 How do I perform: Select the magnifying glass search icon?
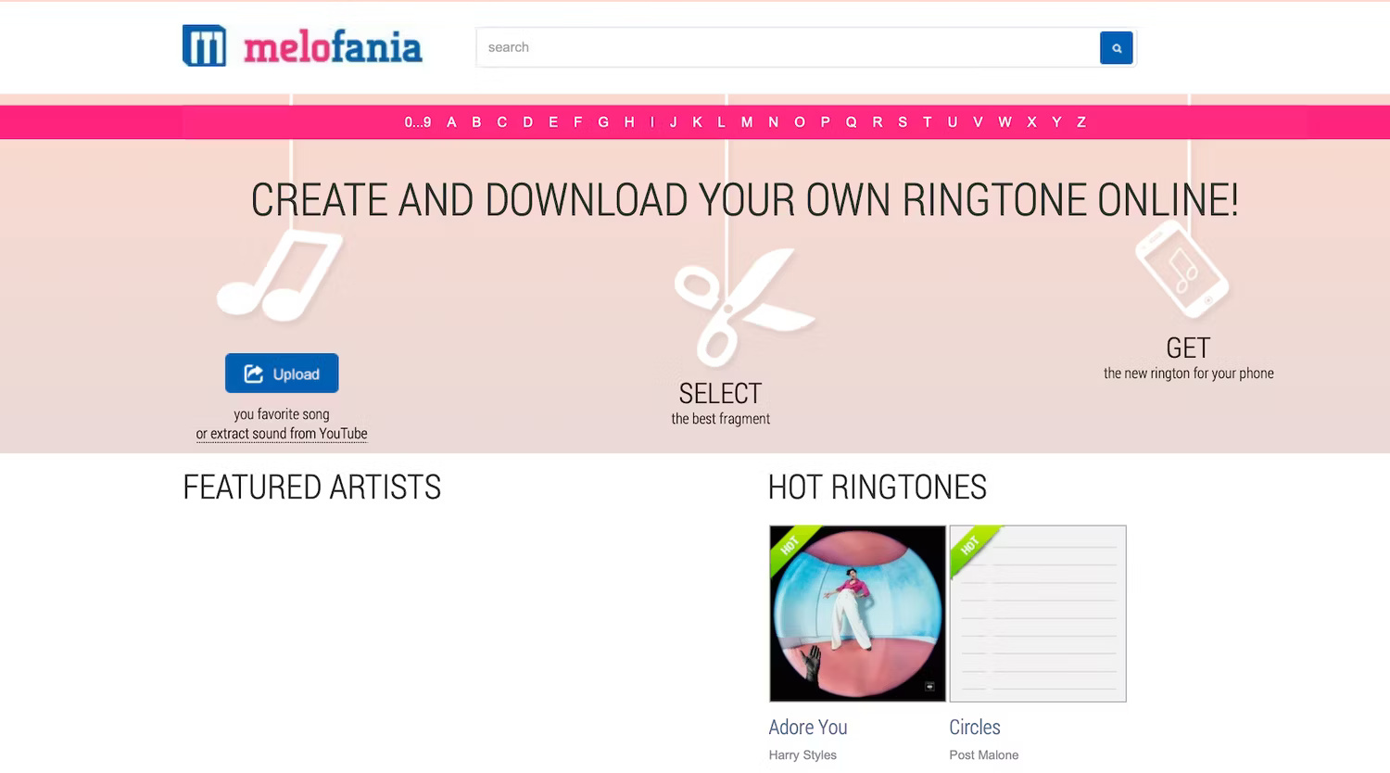click(1116, 47)
